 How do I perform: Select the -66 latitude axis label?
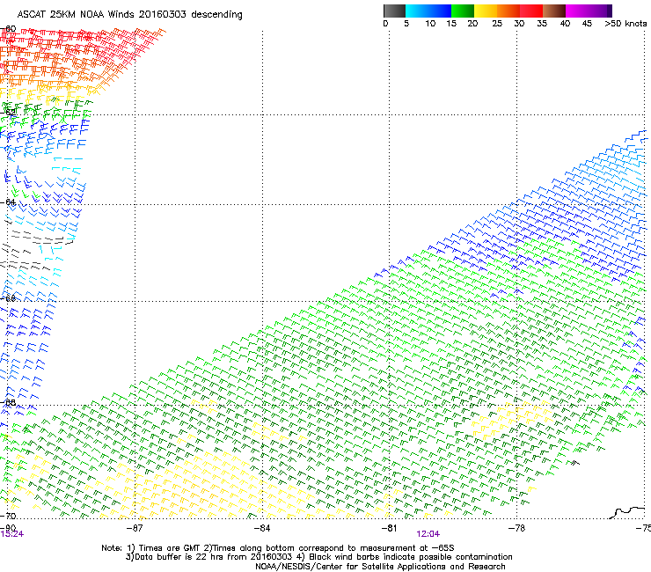[8, 298]
